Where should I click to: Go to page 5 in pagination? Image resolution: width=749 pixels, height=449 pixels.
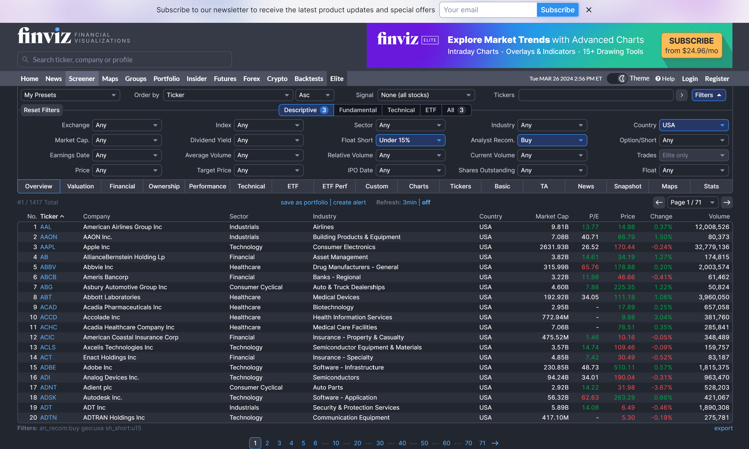tap(303, 443)
